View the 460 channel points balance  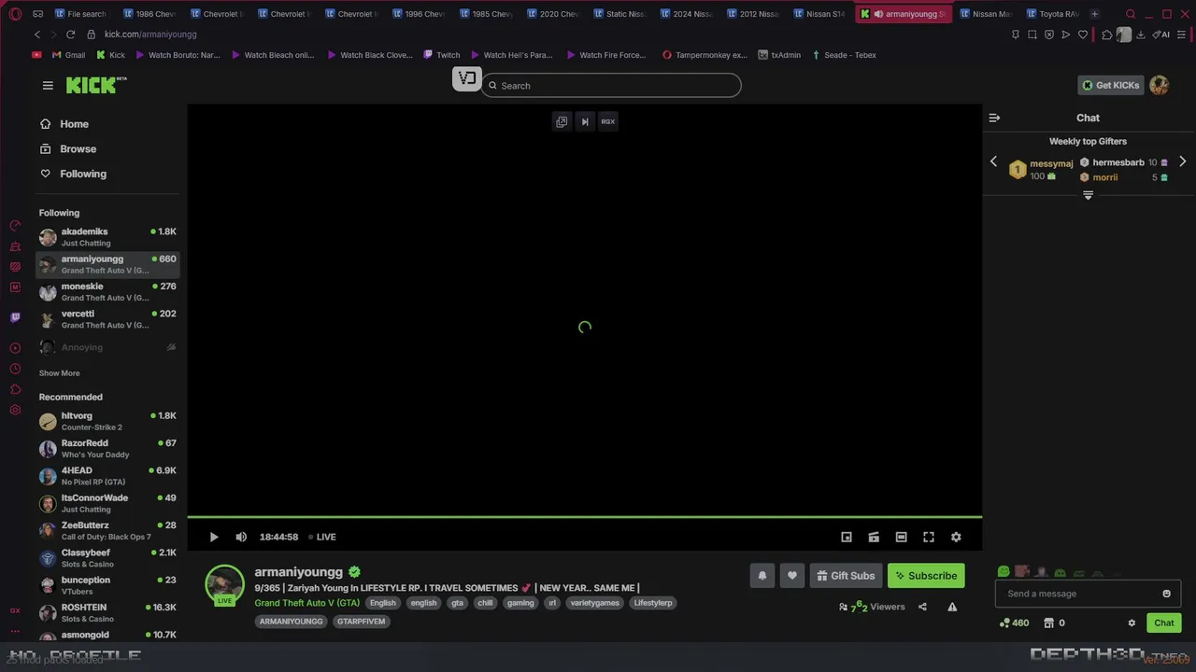(x=1014, y=623)
